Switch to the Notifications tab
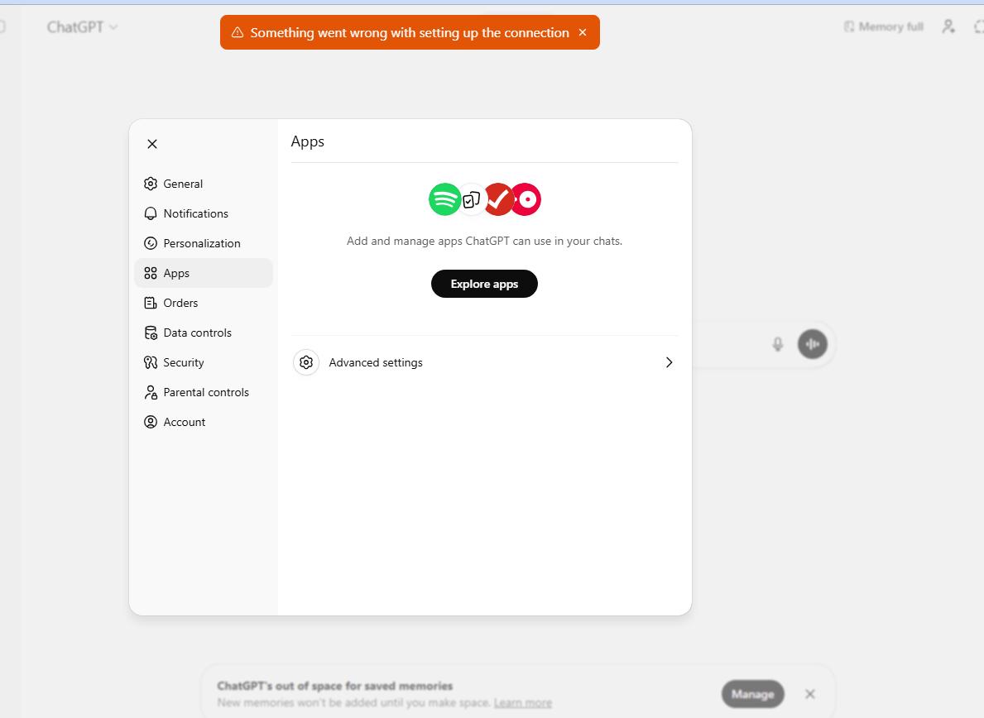This screenshot has height=718, width=984. pos(195,213)
